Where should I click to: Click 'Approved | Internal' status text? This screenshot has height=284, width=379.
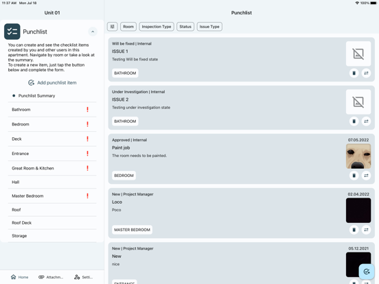click(x=129, y=140)
